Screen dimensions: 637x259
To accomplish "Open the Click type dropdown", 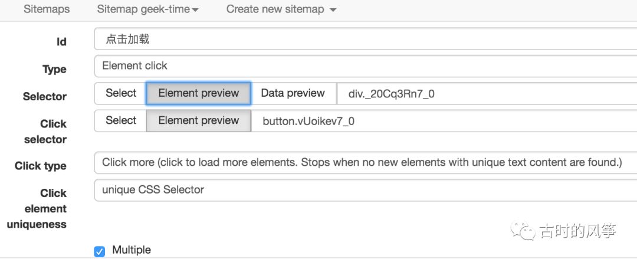I will (x=366, y=163).
